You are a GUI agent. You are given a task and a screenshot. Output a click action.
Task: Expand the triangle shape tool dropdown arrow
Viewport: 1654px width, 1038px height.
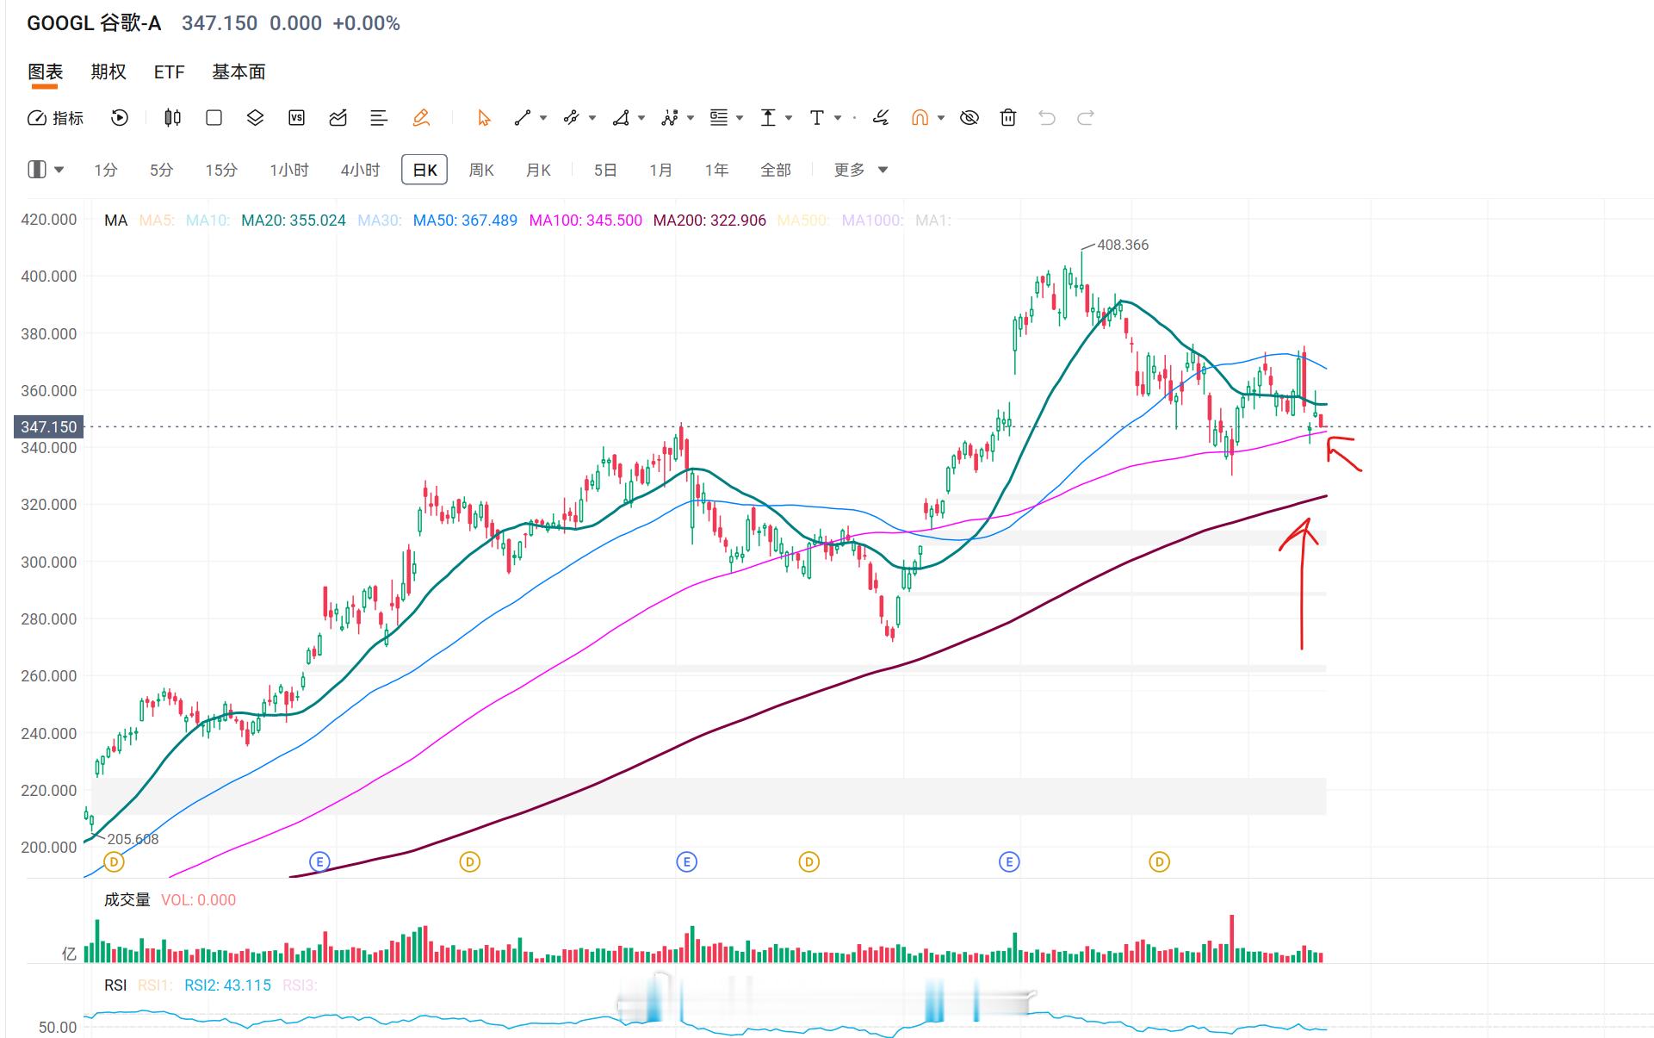tap(641, 118)
